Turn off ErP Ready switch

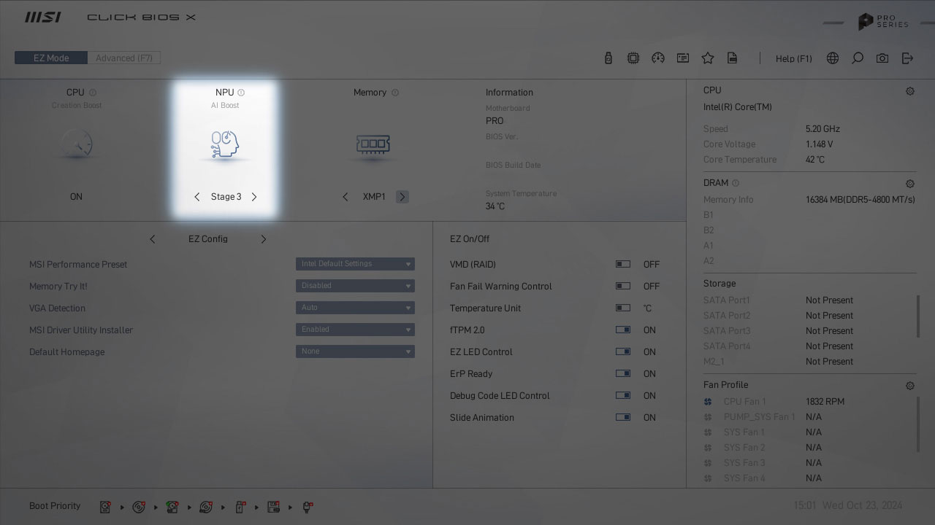(x=623, y=374)
